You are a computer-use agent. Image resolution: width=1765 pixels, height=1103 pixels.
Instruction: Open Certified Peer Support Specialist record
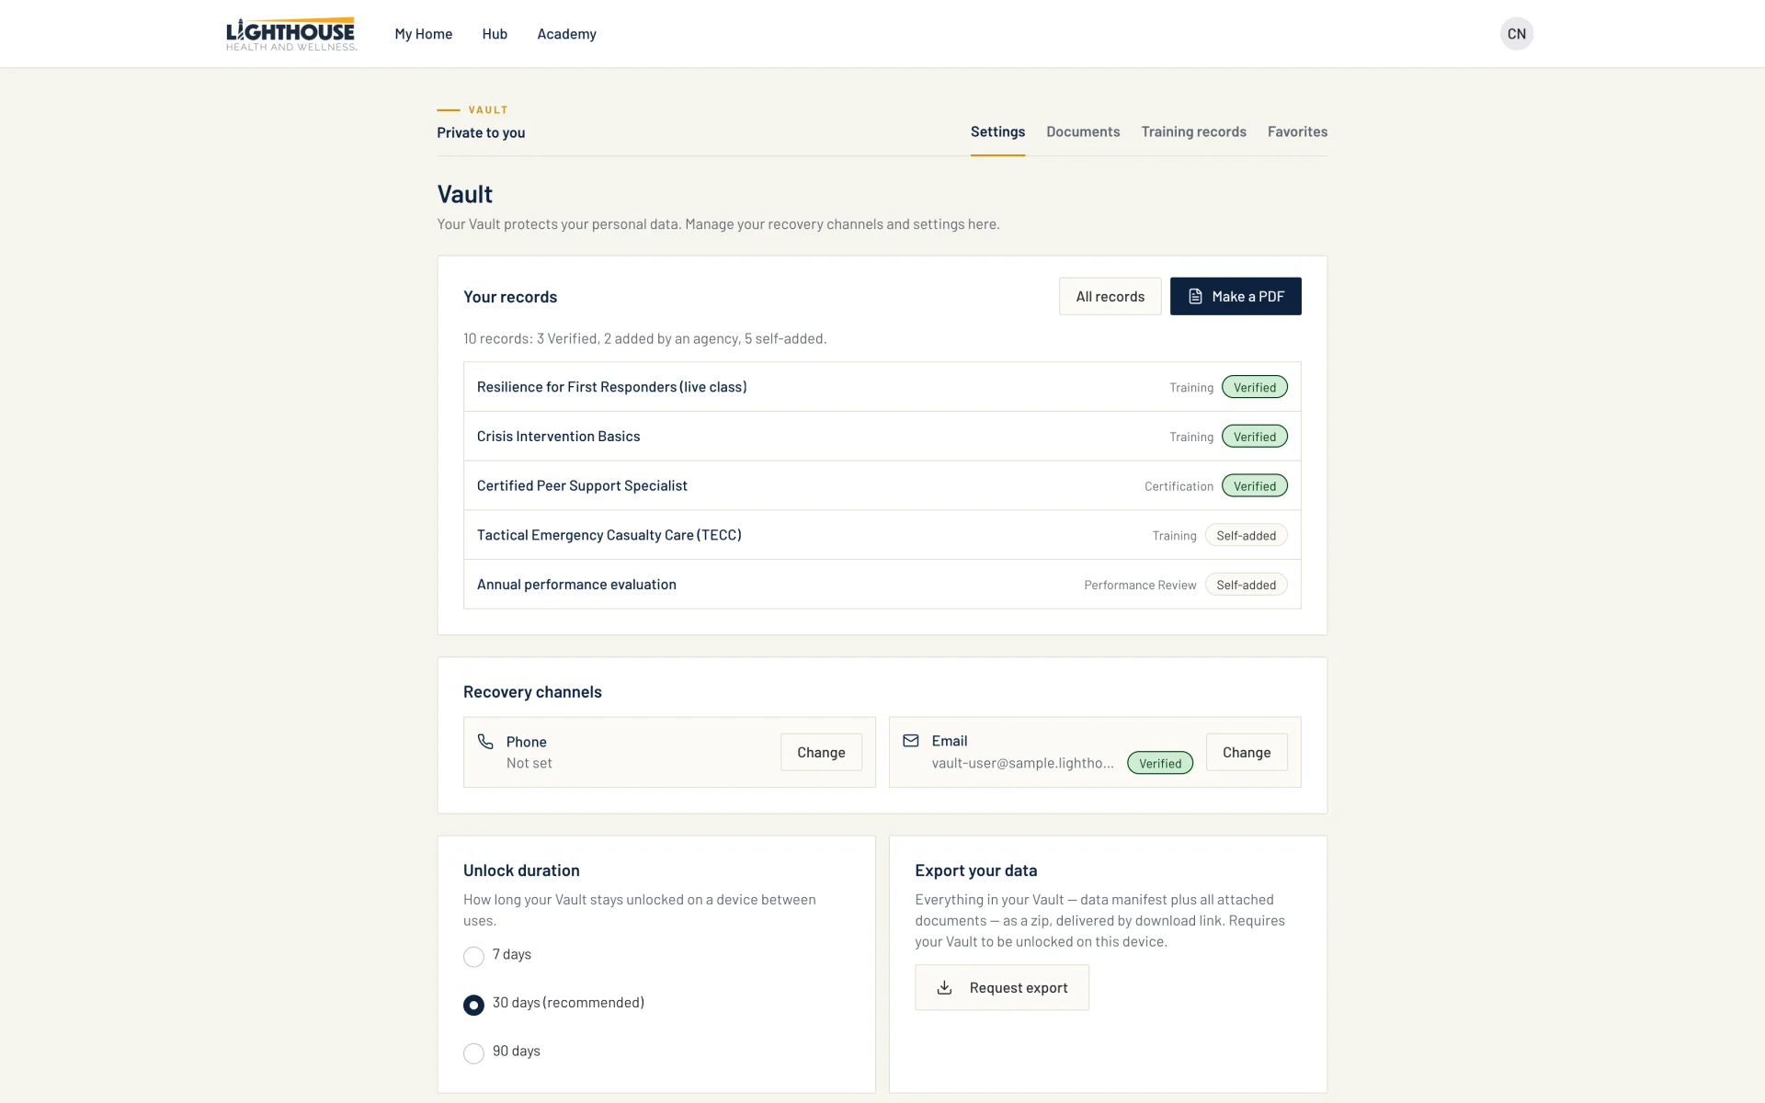[x=882, y=486]
